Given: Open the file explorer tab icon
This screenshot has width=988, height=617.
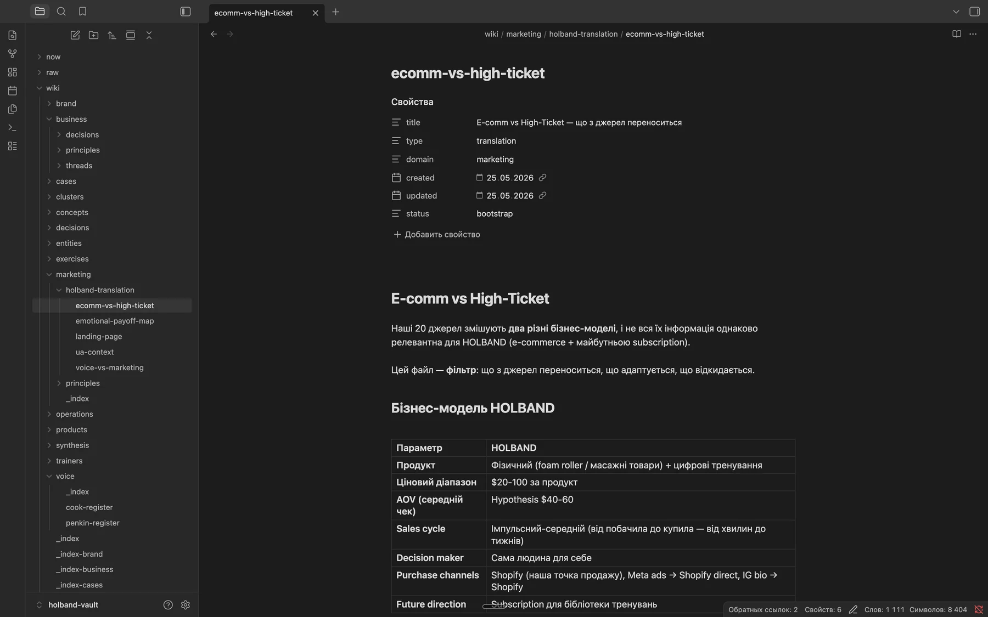Looking at the screenshot, I should click(x=40, y=12).
